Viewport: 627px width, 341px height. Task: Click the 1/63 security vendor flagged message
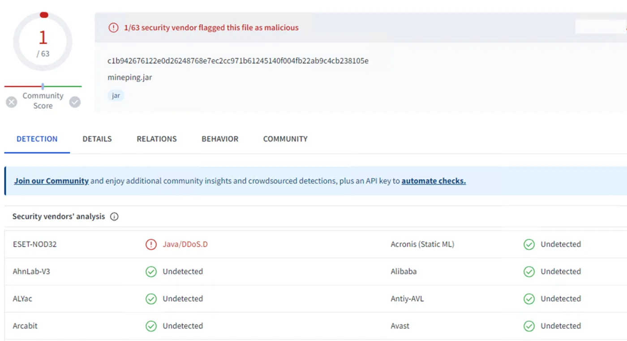coord(211,28)
